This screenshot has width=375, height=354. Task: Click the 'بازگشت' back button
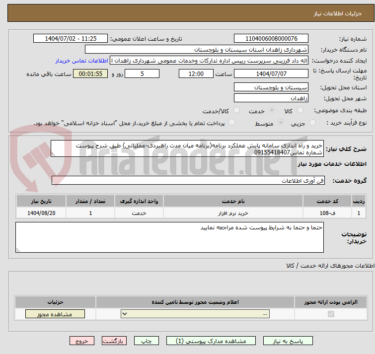[115, 341]
